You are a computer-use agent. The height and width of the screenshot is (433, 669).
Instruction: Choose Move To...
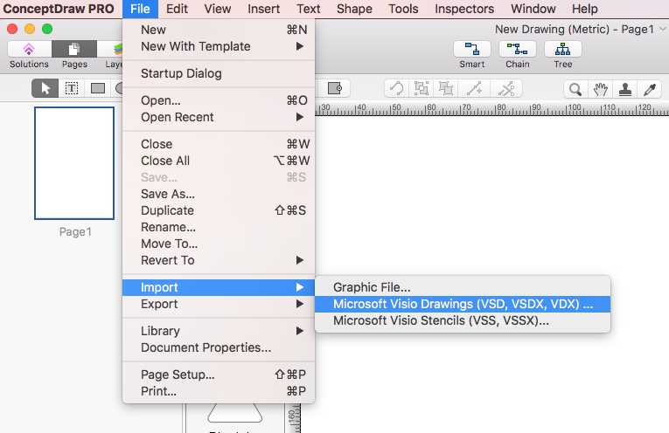click(219, 244)
